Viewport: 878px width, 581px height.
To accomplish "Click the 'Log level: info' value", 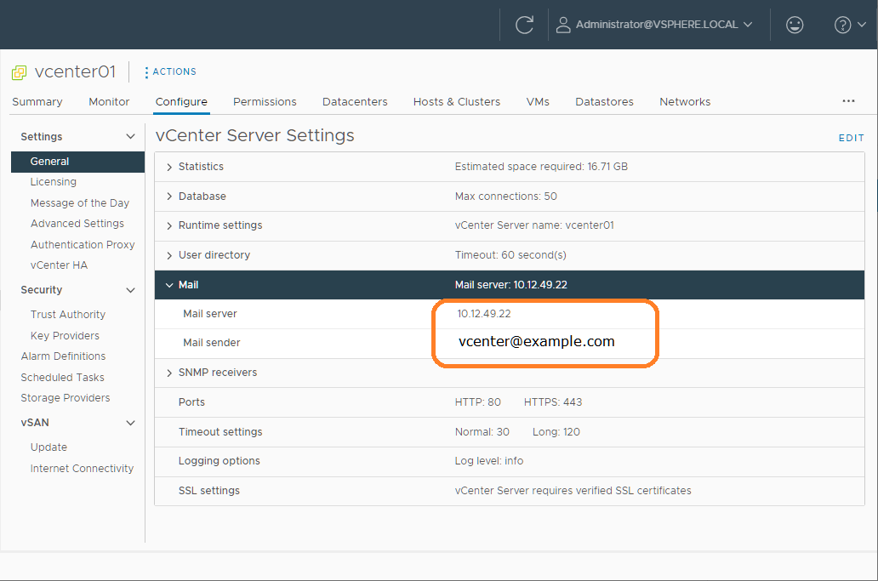I will (x=489, y=461).
